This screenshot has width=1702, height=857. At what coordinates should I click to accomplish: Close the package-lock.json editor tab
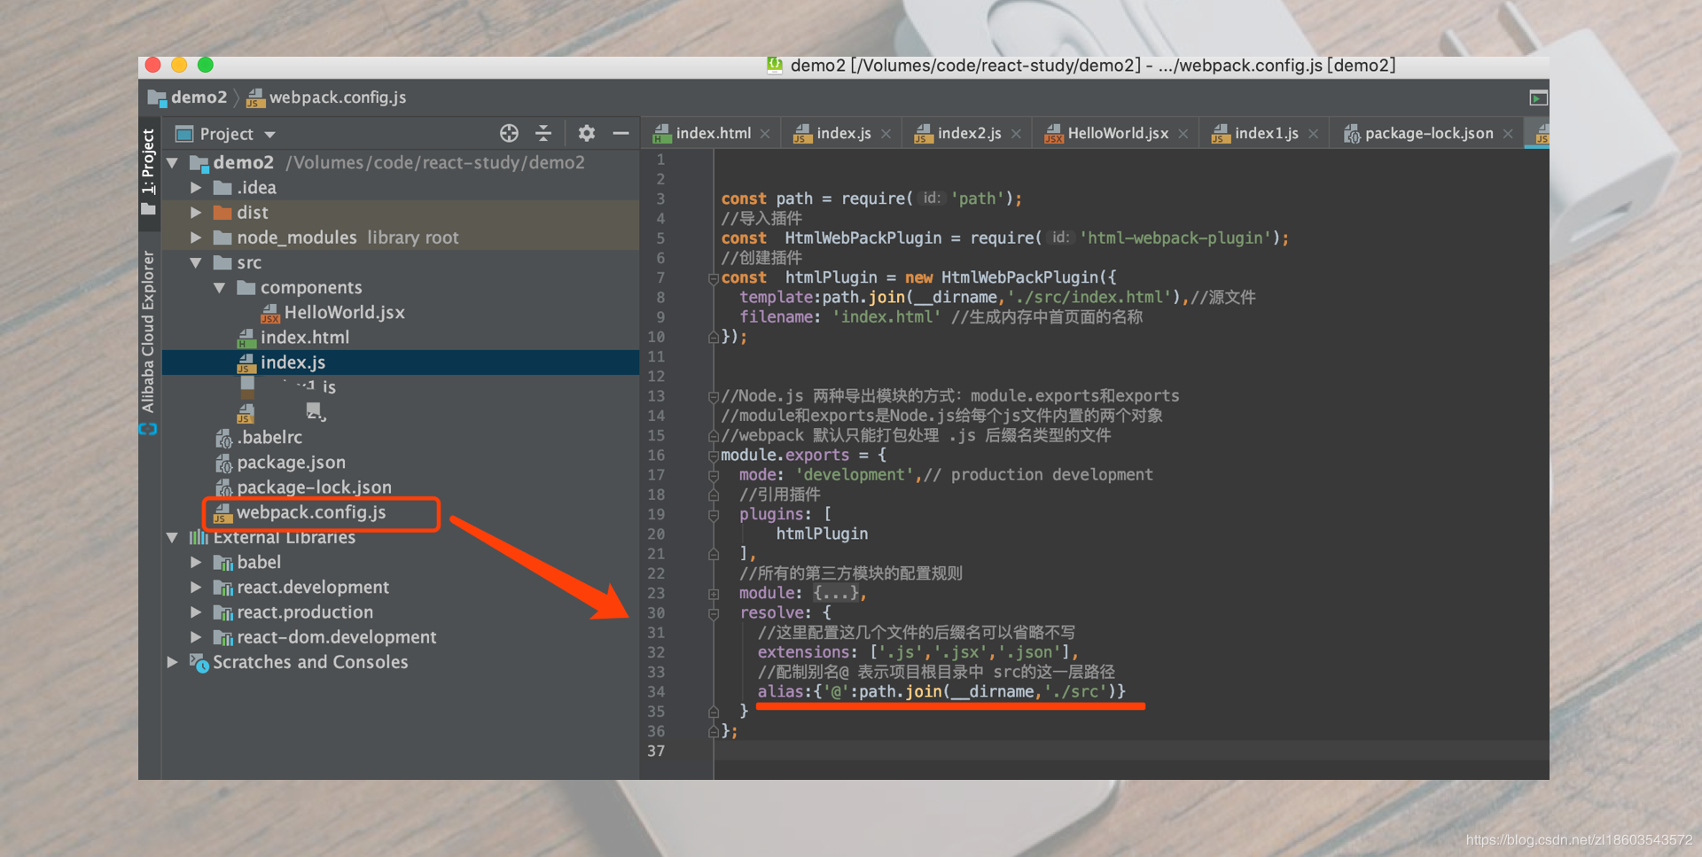[x=1508, y=134]
